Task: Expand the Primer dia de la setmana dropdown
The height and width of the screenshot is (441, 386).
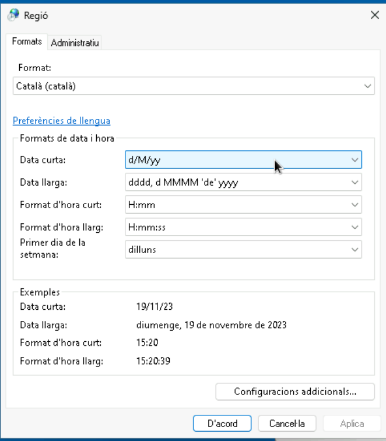Action: click(x=243, y=249)
